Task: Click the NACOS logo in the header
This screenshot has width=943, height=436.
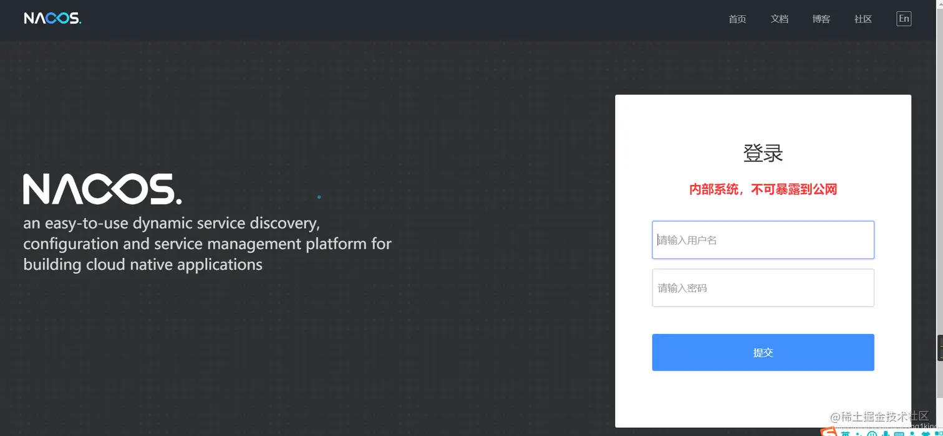Action: (53, 19)
